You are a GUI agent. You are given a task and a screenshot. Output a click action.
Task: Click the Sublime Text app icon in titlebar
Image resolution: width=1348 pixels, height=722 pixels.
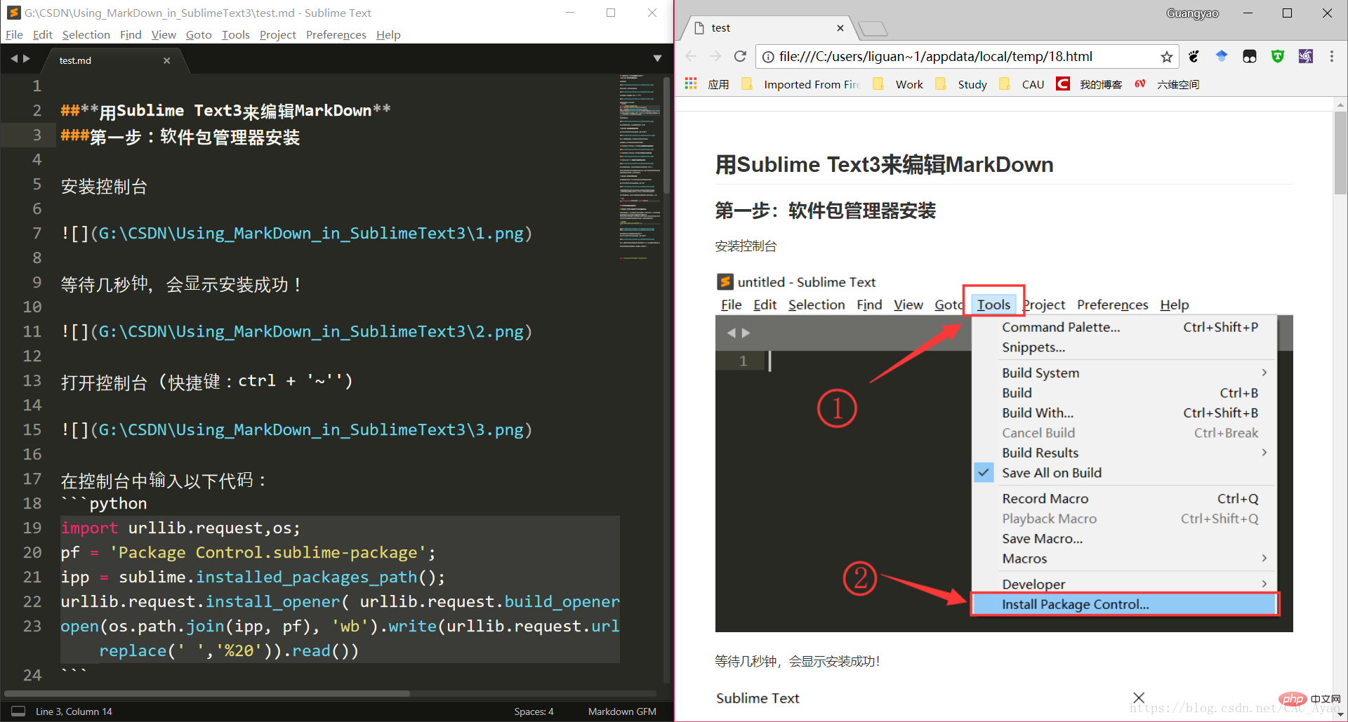click(13, 13)
